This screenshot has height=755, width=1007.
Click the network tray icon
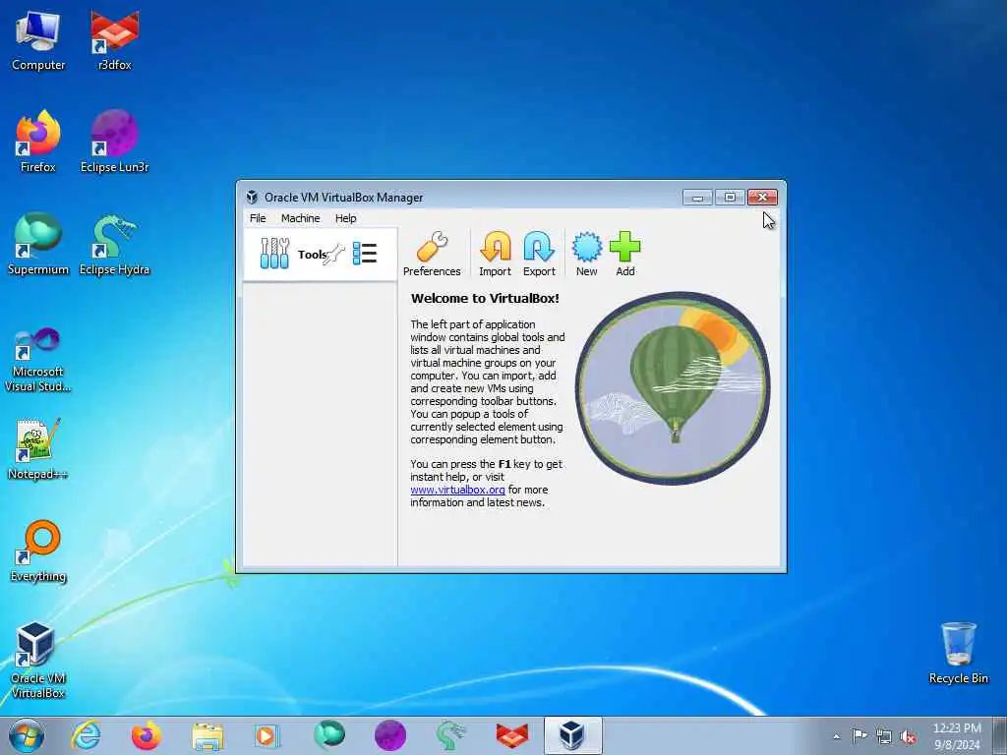pyautogui.click(x=884, y=736)
